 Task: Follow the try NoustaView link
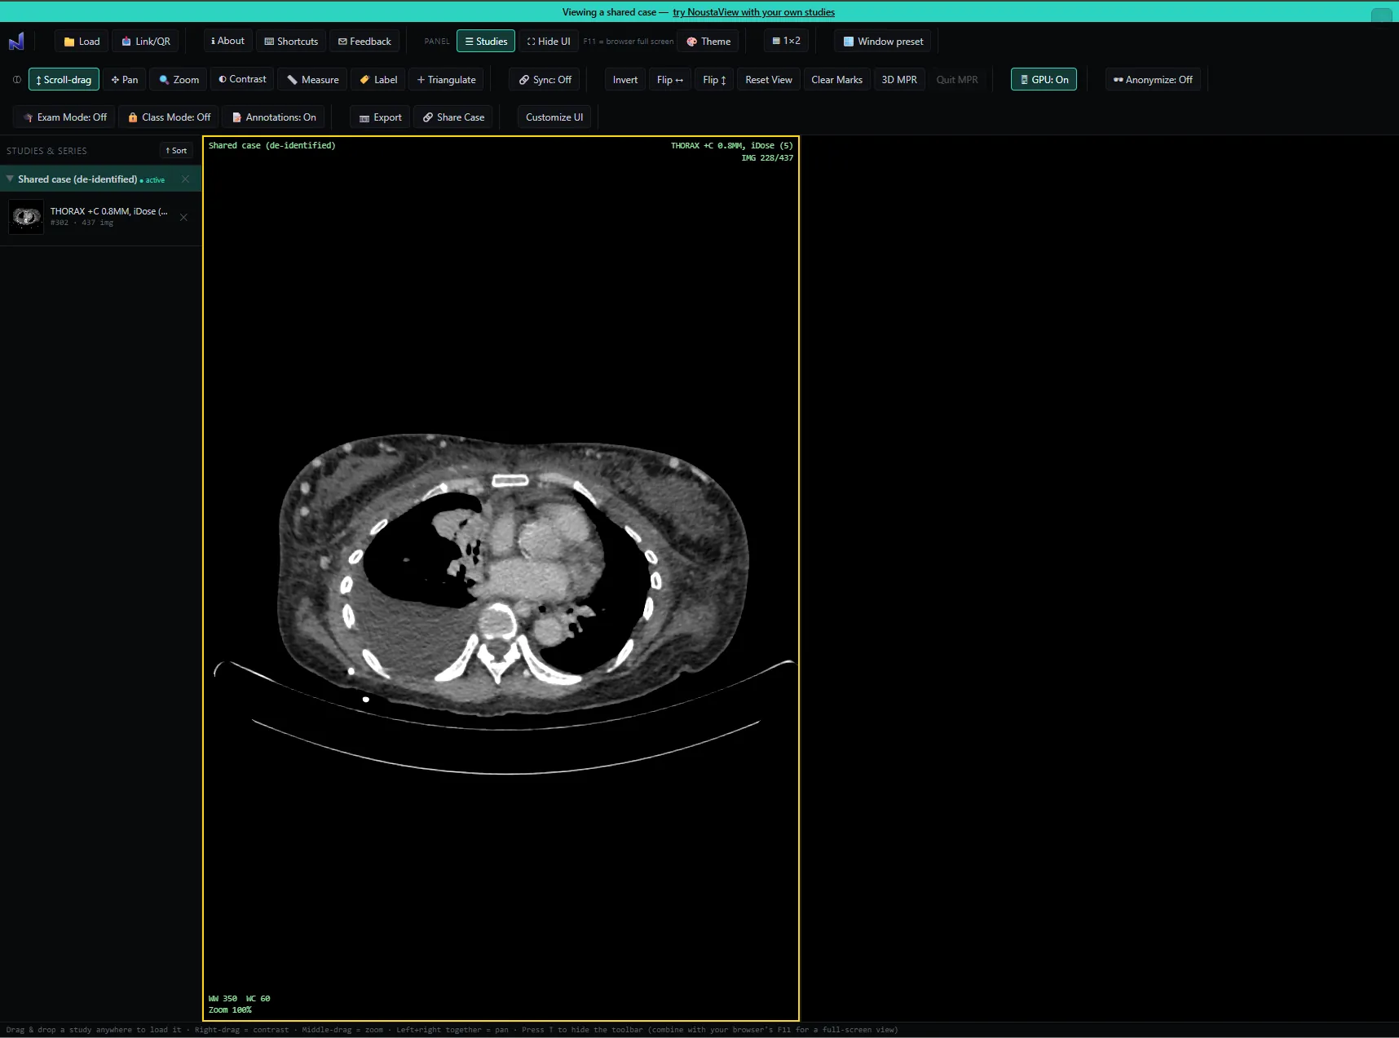pyautogui.click(x=753, y=12)
